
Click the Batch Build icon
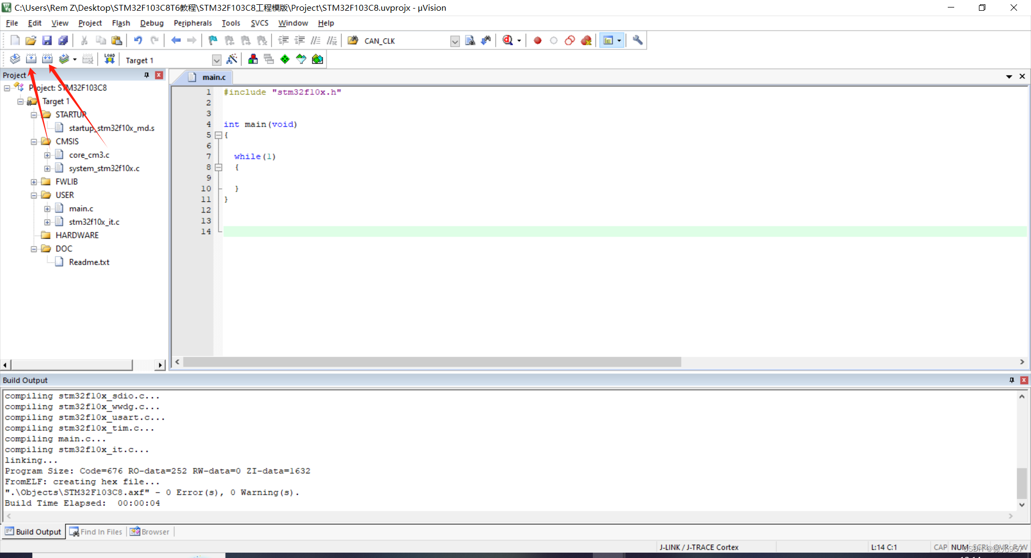click(x=64, y=59)
